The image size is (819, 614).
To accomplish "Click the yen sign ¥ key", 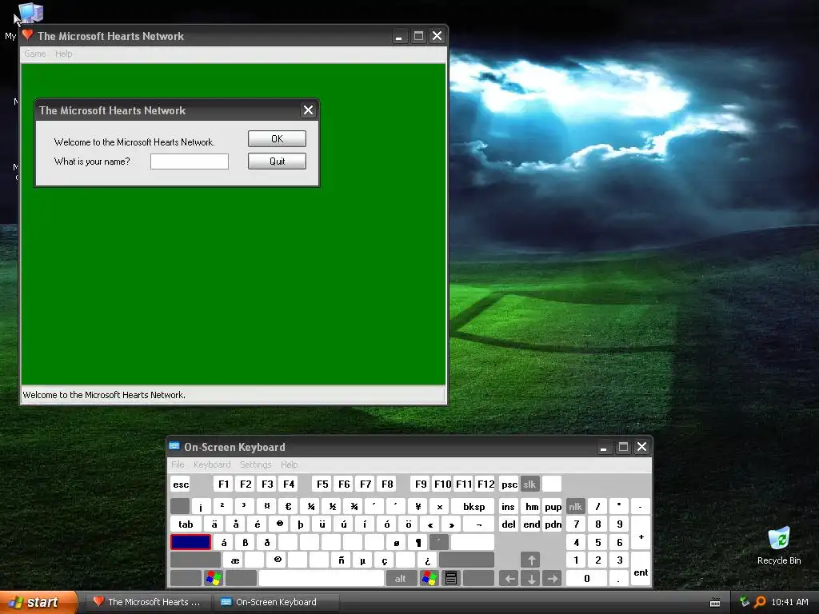I will point(417,506).
